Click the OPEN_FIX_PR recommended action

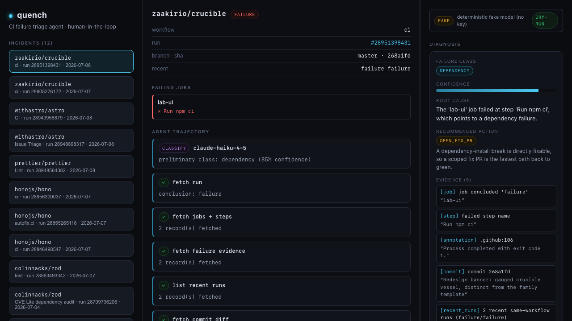click(x=456, y=141)
